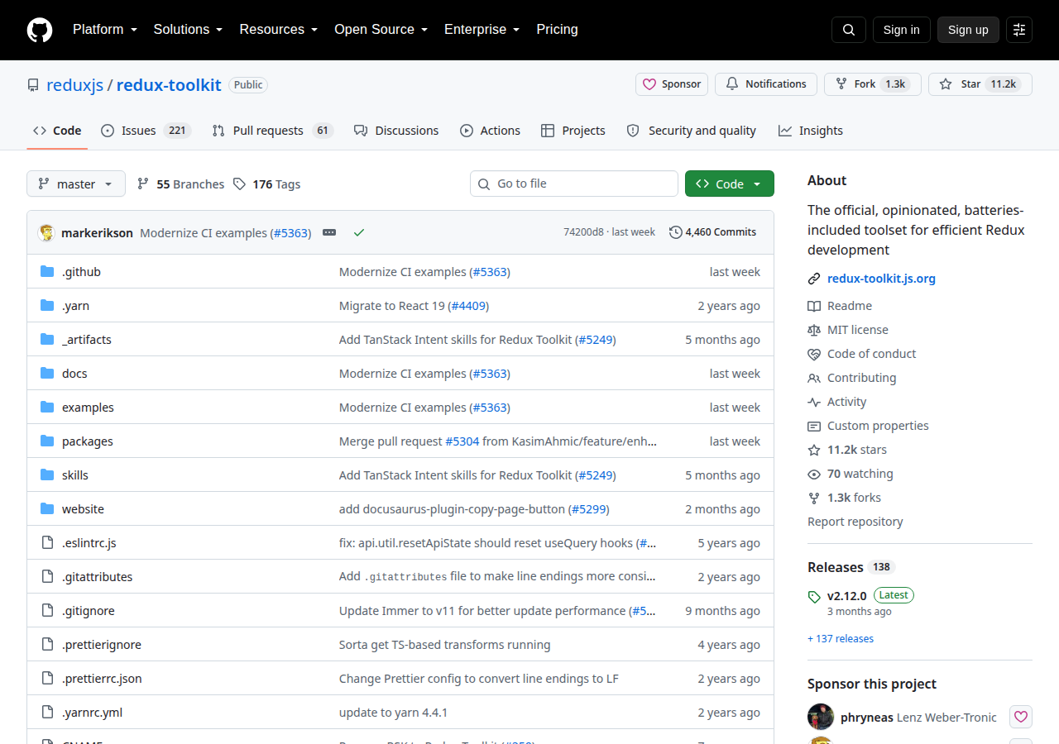Open markerikson's avatar image

[x=47, y=232]
